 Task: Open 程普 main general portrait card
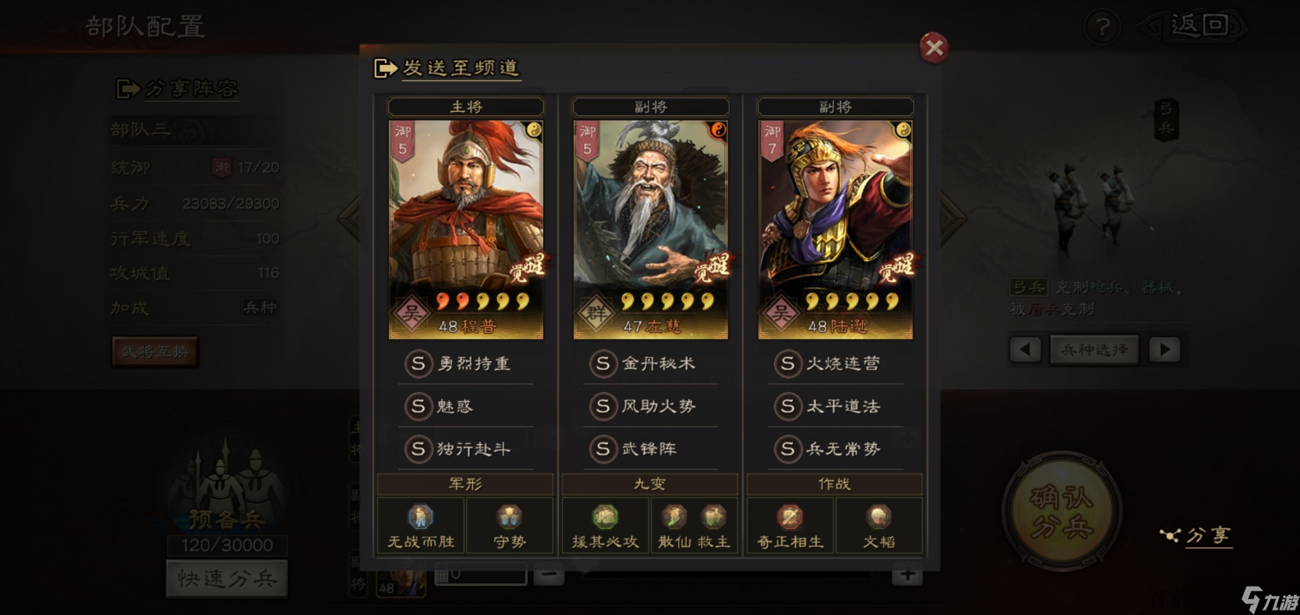[x=466, y=229]
